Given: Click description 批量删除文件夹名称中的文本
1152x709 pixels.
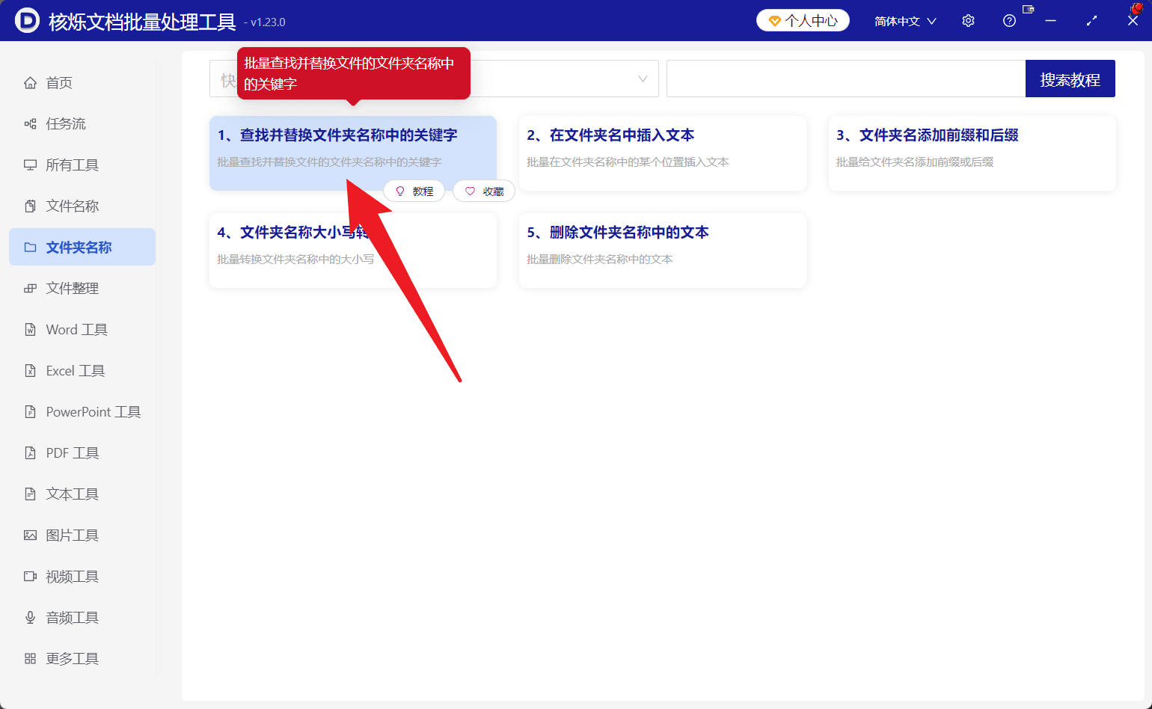Looking at the screenshot, I should click(x=600, y=259).
